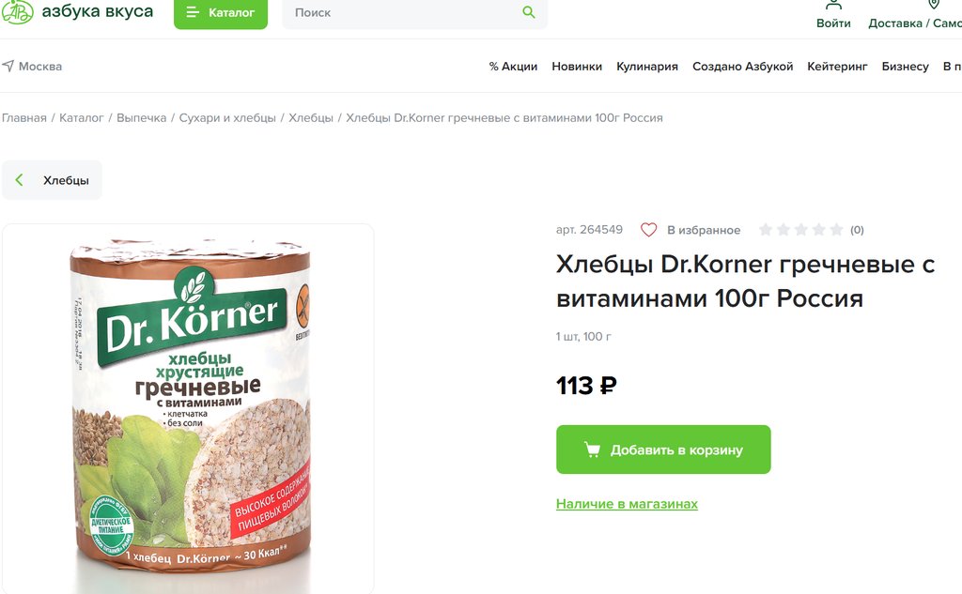This screenshot has width=962, height=594.
Task: Click the Азбука Вкуса logo icon
Action: 19,12
